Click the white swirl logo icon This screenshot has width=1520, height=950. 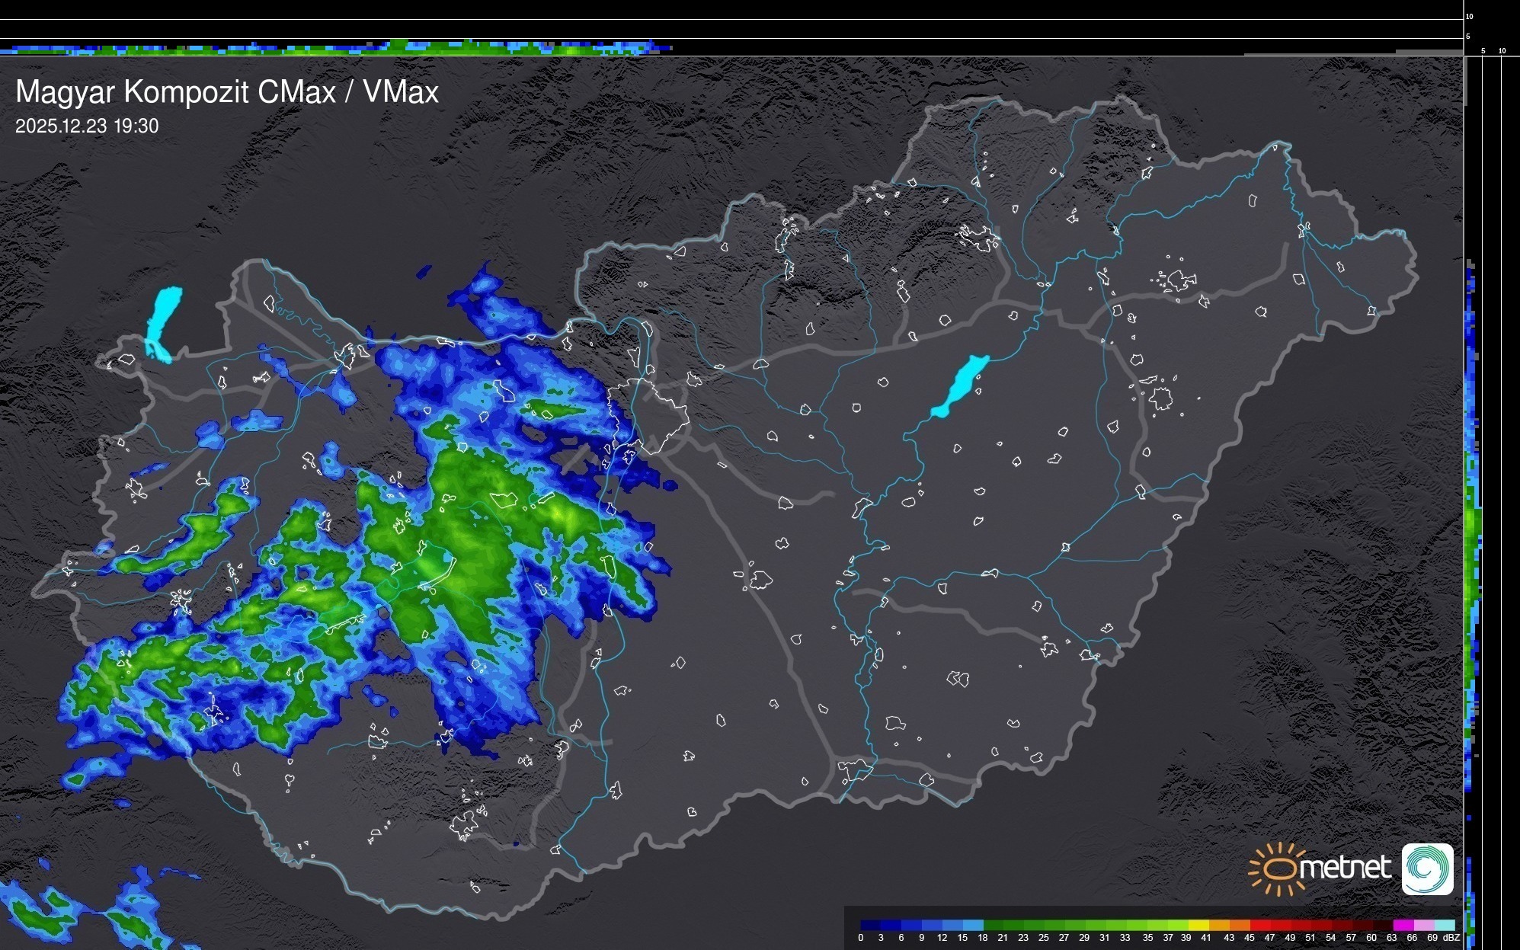coord(1427,868)
